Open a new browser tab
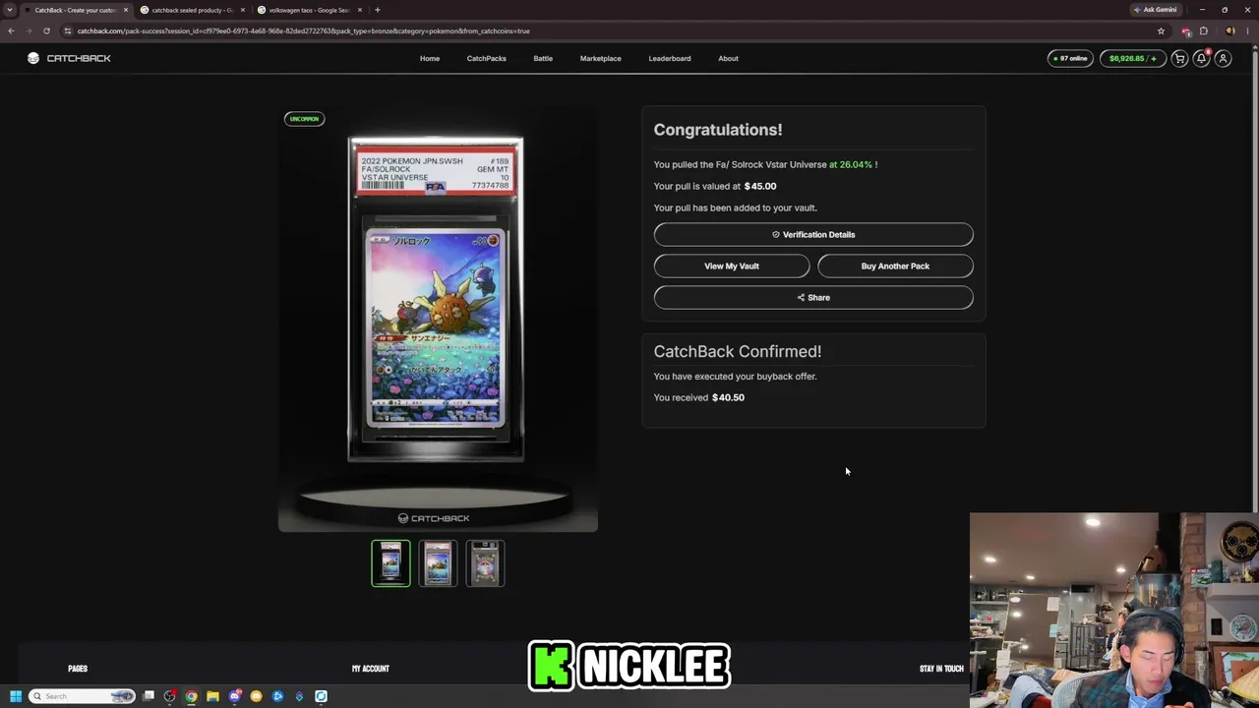Image resolution: width=1259 pixels, height=708 pixels. [x=377, y=10]
